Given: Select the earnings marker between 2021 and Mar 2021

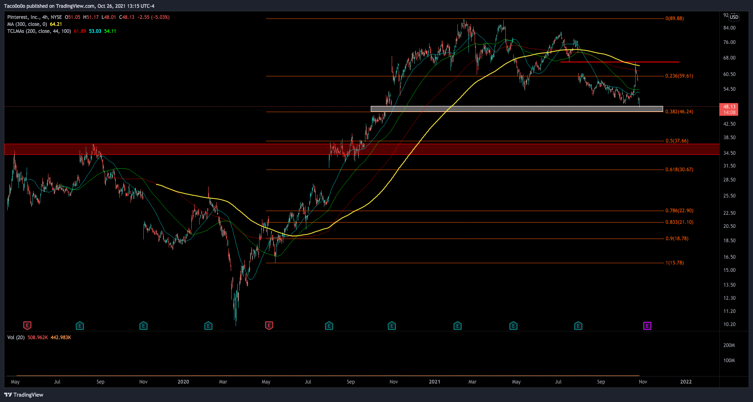Looking at the screenshot, I should click(x=457, y=326).
